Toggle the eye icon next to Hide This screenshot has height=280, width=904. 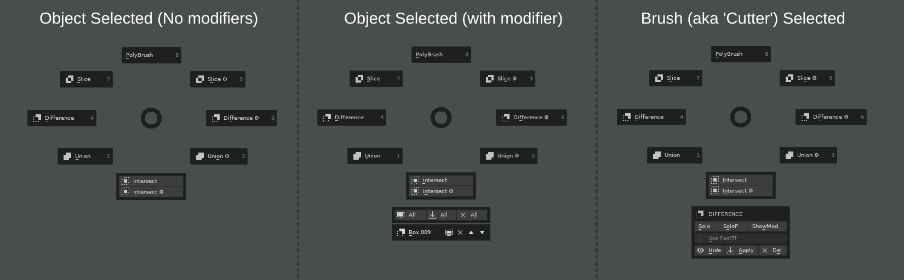click(700, 250)
